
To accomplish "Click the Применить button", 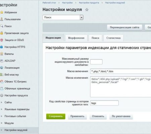I will coord(78,116).
